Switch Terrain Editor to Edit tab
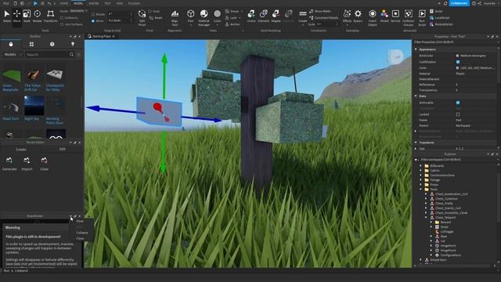The width and height of the screenshot is (501, 282). 63,149
